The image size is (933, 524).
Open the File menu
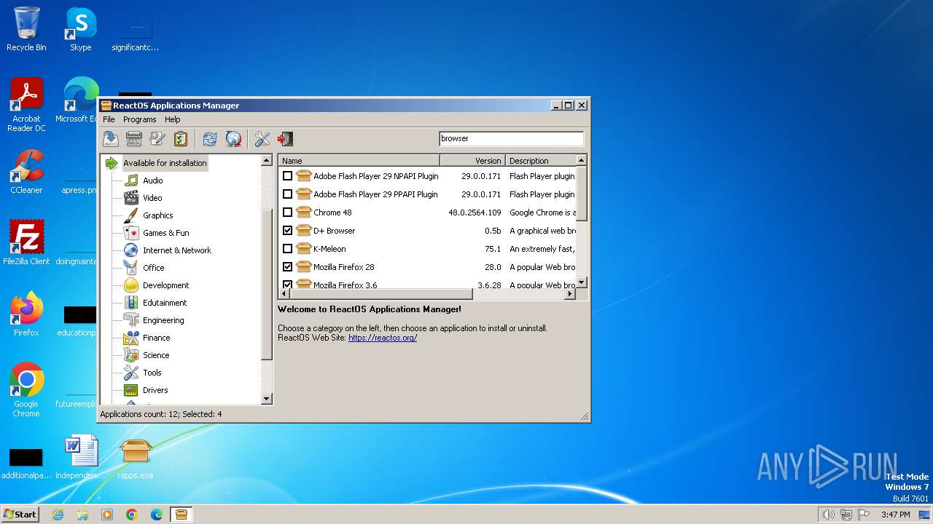(109, 119)
